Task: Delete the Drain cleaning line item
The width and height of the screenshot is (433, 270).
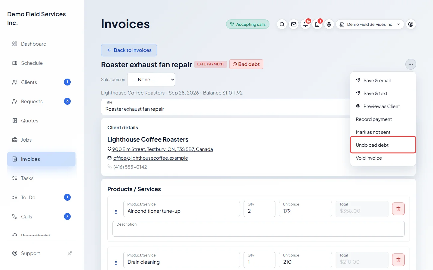Action: click(398, 260)
